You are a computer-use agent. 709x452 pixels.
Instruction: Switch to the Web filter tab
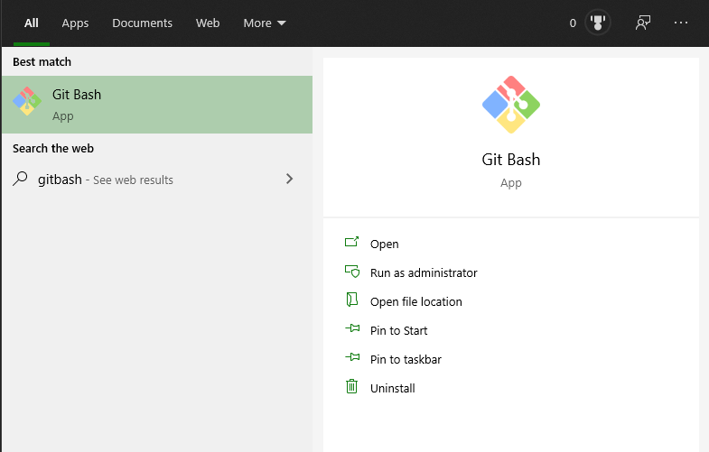click(208, 23)
